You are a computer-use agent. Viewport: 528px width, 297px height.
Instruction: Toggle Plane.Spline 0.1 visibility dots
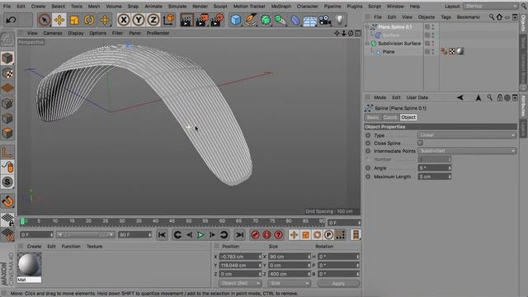coord(433,26)
